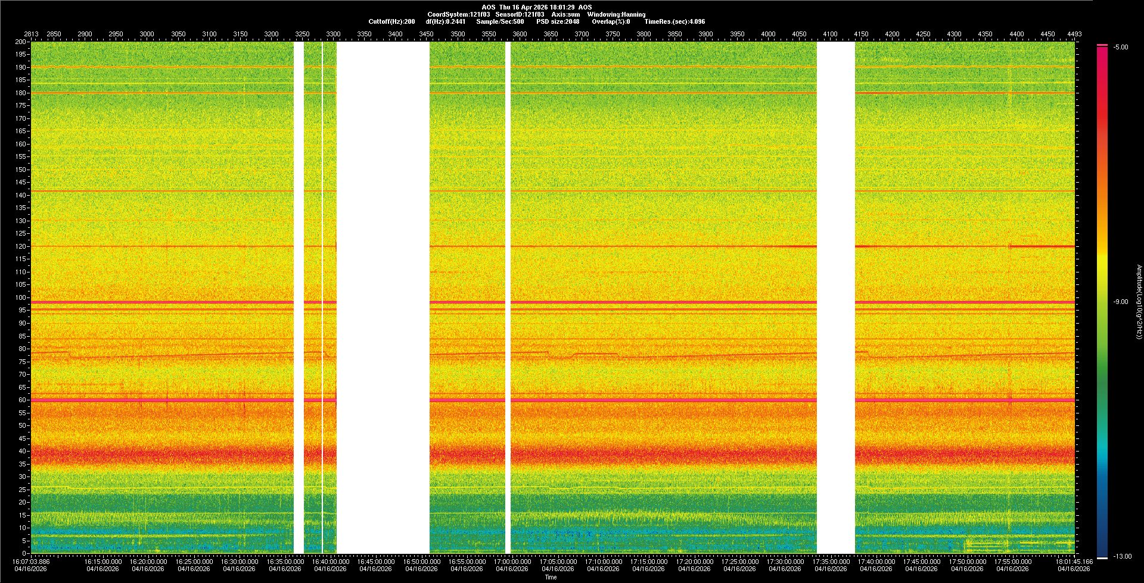This screenshot has height=583, width=1144.
Task: Click the 120 Hz frequency axis label
Action: click(x=21, y=246)
